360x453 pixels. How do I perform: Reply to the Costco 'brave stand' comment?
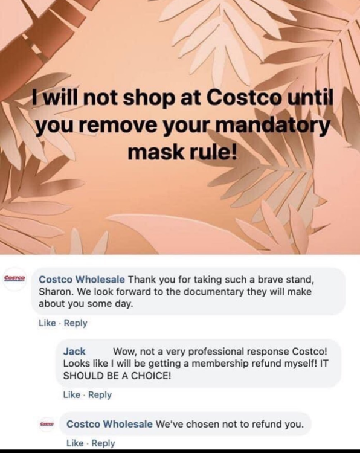(x=76, y=323)
